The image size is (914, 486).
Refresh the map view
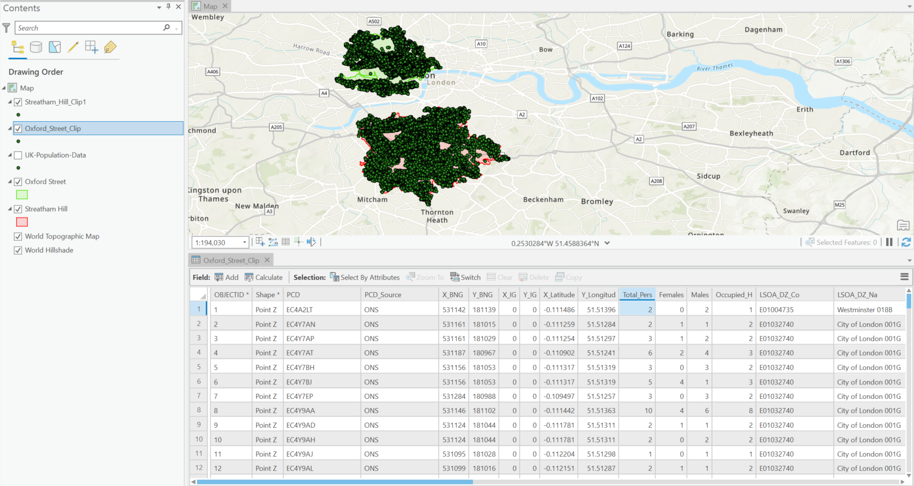[906, 242]
